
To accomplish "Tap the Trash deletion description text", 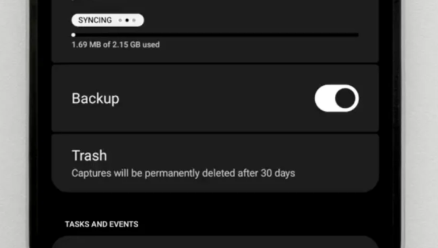I will tap(183, 173).
